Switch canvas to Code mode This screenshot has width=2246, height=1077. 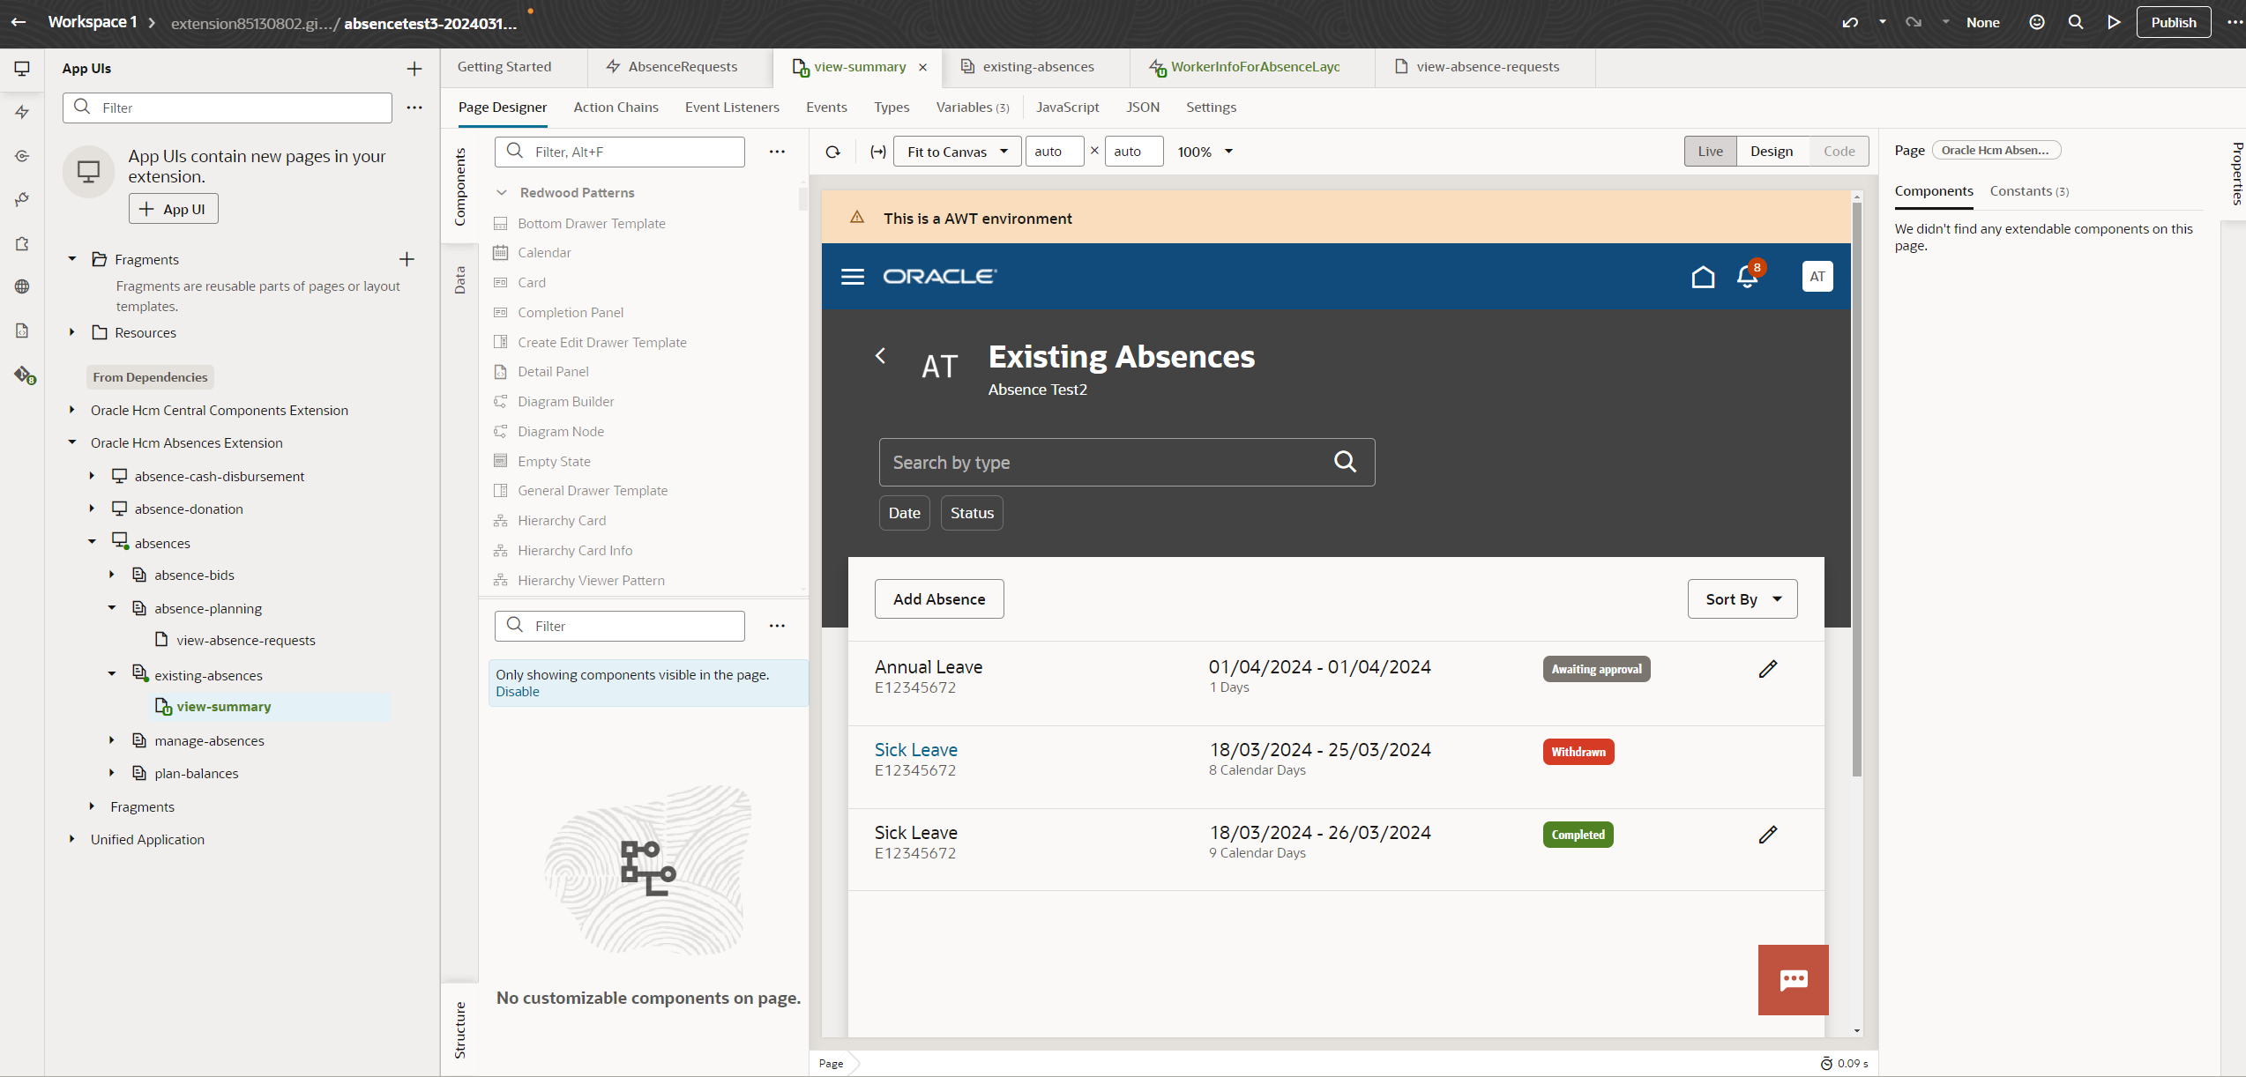(1839, 152)
